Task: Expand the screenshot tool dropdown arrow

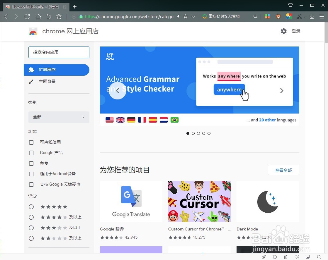Action: pyautogui.click(x=305, y=17)
